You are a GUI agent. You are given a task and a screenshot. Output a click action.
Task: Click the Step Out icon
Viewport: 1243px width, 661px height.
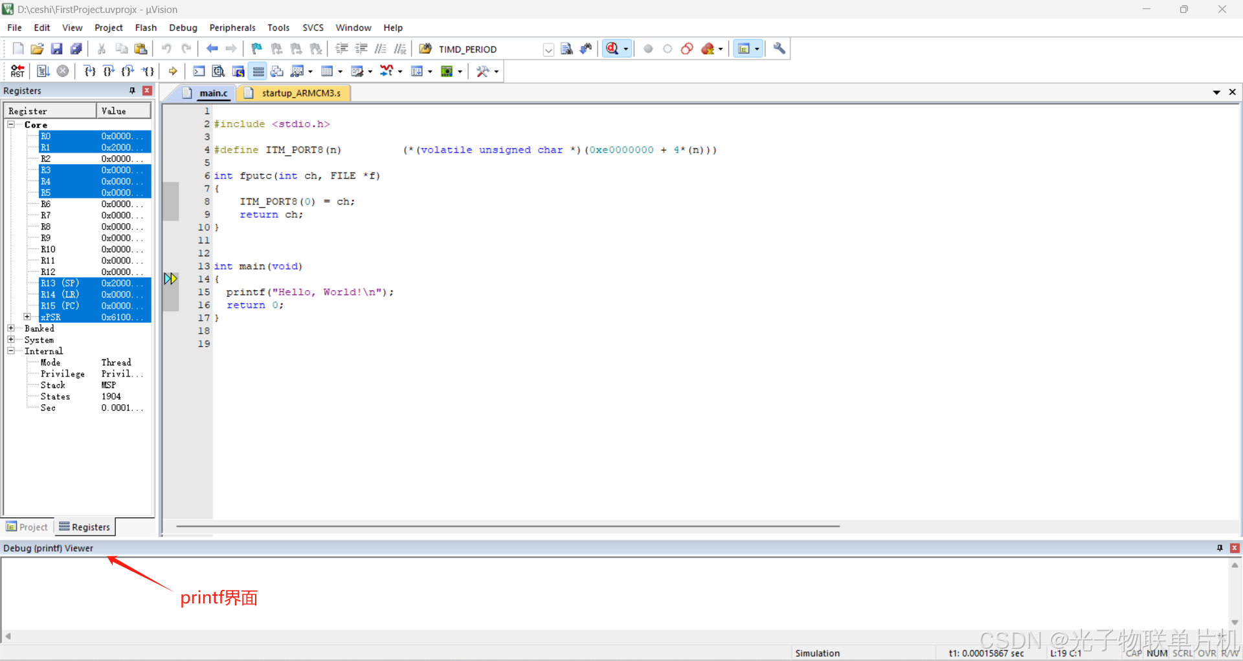point(128,71)
